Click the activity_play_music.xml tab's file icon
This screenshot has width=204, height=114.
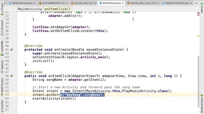[128, 3]
